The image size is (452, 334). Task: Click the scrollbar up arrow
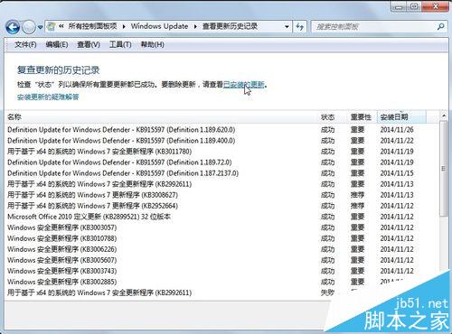(444, 116)
